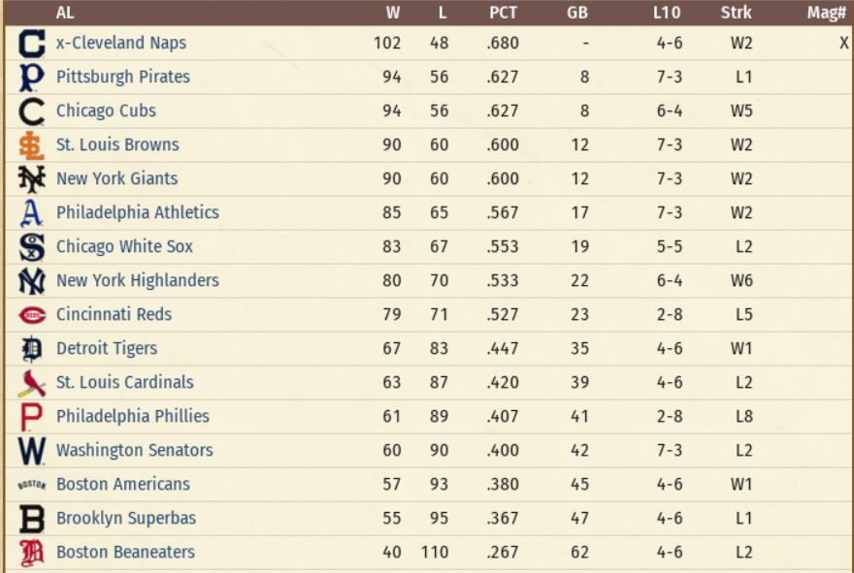Click the New York Giants logo
Image resolution: width=854 pixels, height=573 pixels.
(x=32, y=179)
